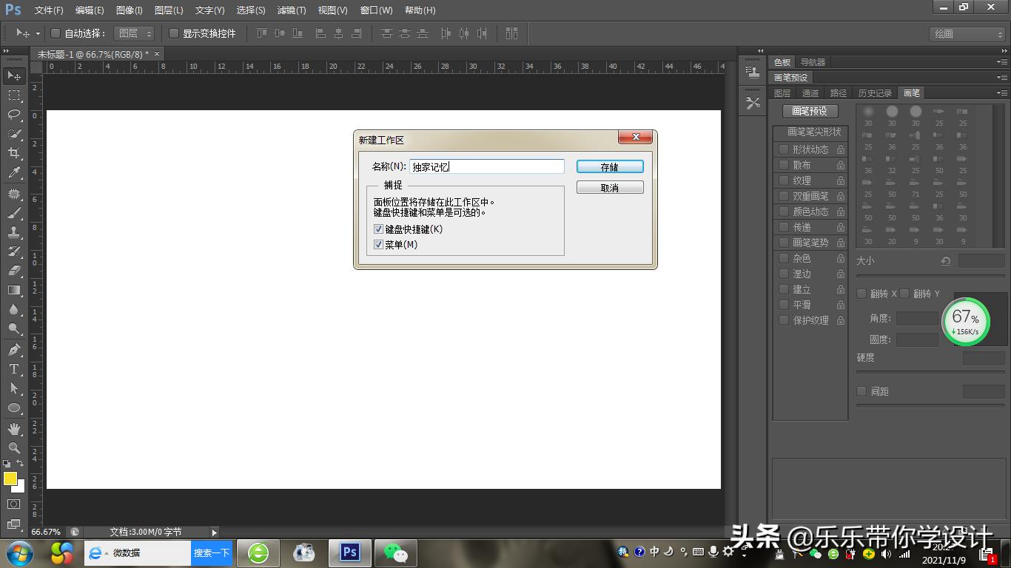
Task: Open the 色板 panel options menu
Action: coord(1001,62)
